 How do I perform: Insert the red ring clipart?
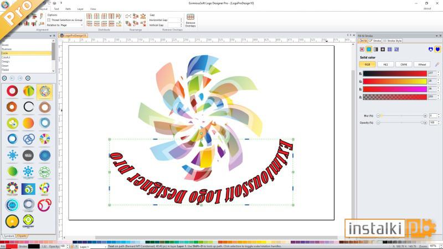click(12, 91)
